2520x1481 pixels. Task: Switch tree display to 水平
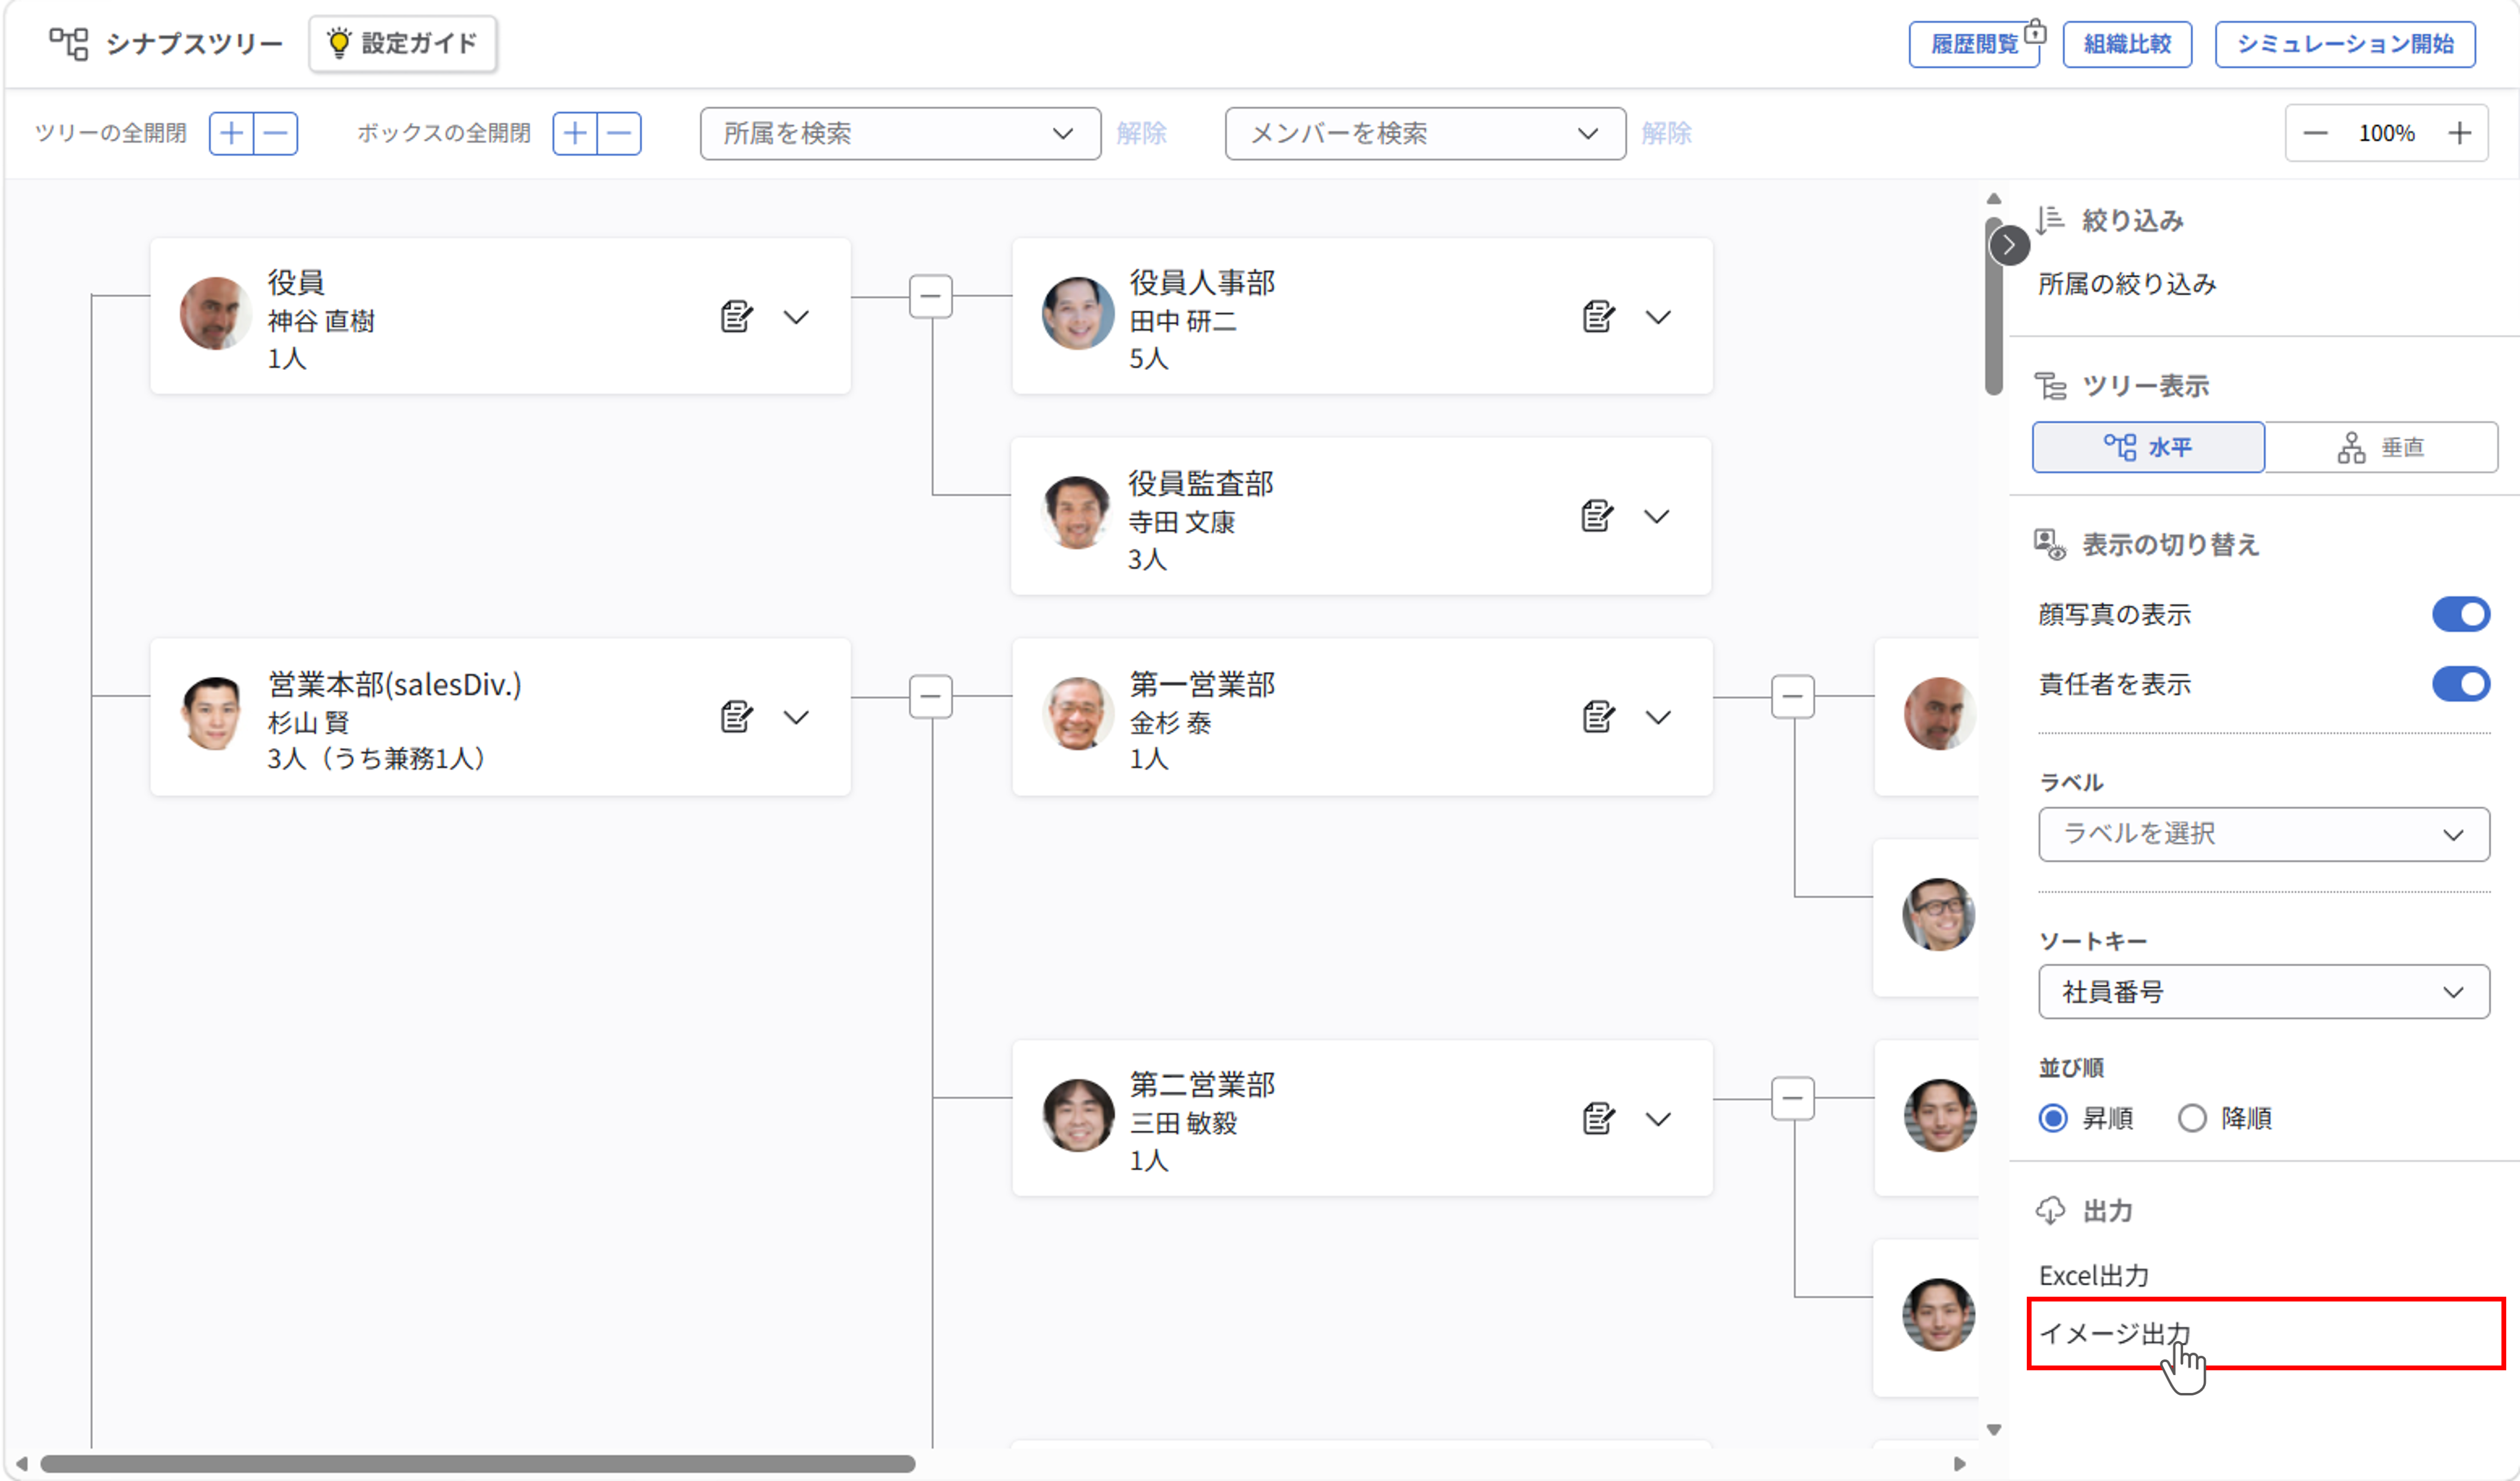(x=2148, y=447)
